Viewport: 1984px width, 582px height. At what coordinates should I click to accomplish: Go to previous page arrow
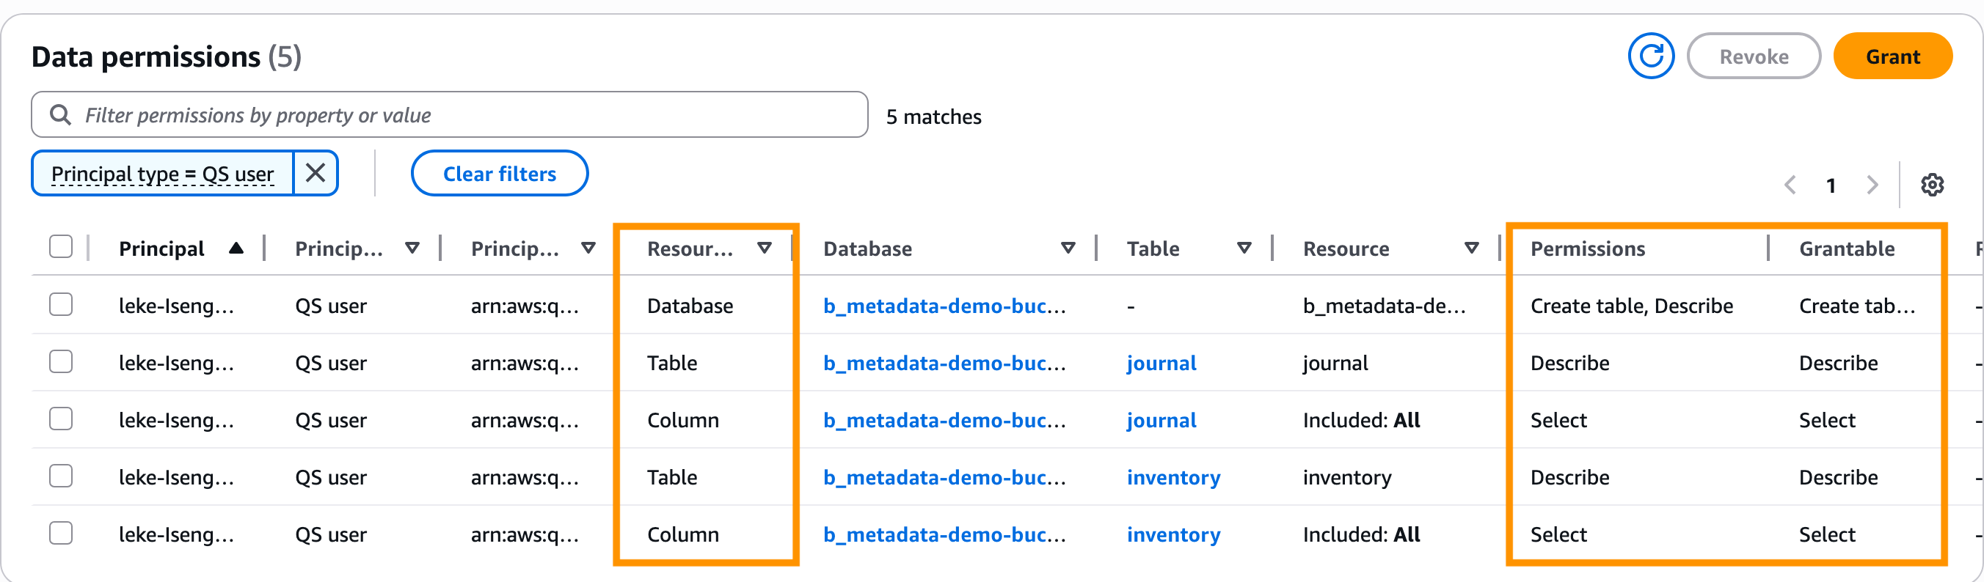click(x=1791, y=185)
